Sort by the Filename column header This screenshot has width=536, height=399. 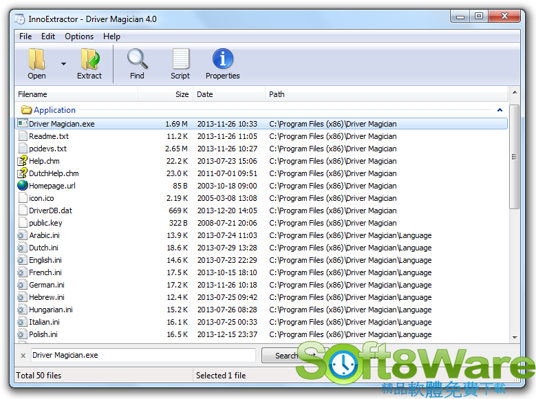(x=76, y=94)
